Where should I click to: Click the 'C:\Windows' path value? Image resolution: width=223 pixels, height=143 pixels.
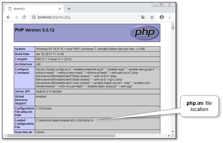coord(44,109)
